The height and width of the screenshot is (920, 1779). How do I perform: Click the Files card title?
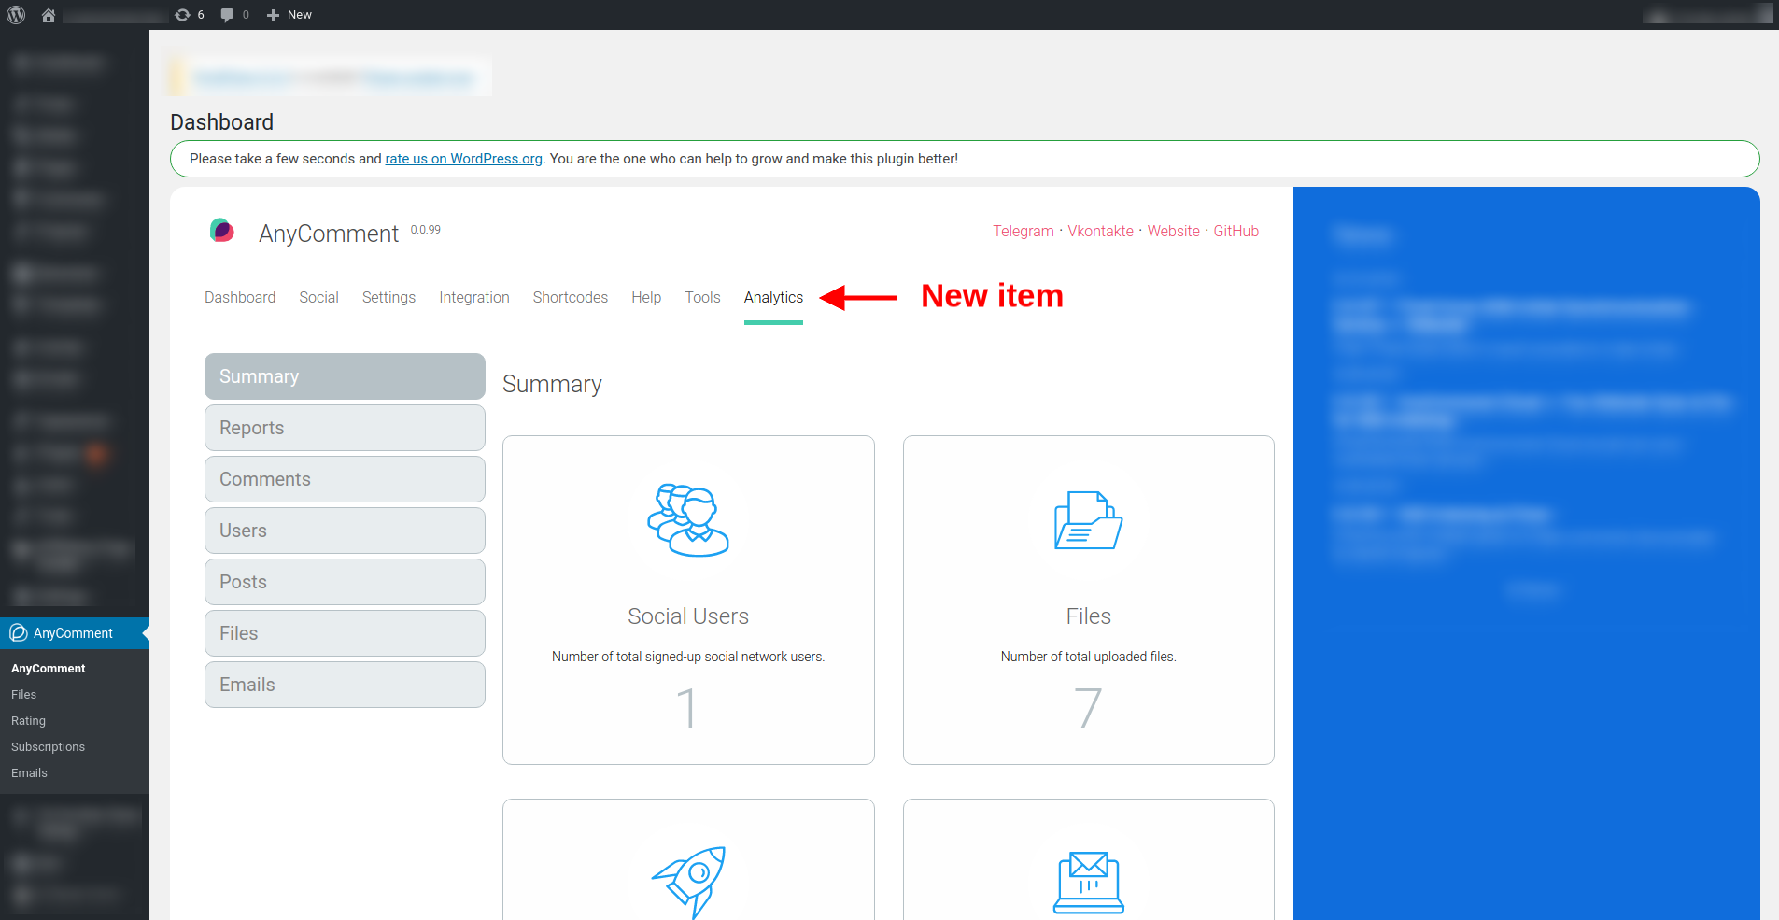point(1089,616)
